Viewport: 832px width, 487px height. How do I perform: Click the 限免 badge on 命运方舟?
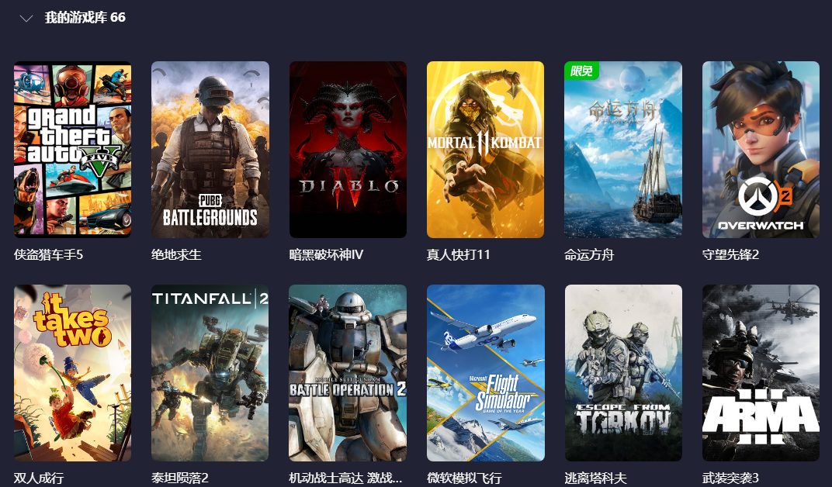point(581,71)
